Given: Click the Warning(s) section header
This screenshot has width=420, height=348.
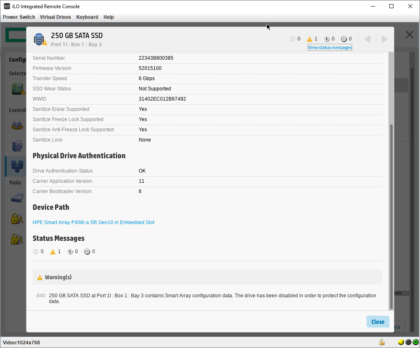Looking at the screenshot, I should click(x=207, y=277).
